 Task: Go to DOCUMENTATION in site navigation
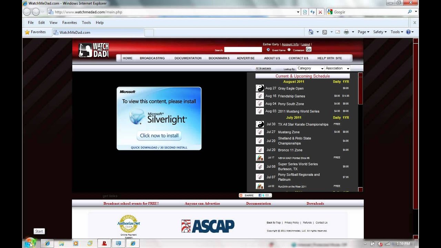pos(188,58)
